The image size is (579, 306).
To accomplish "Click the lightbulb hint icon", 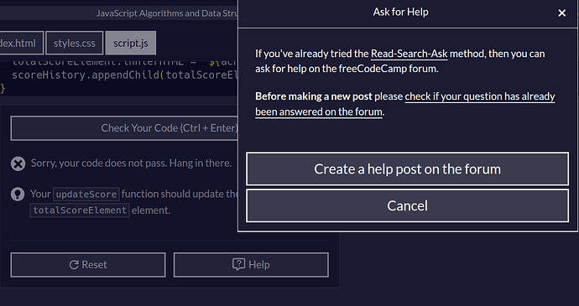I will [x=18, y=194].
